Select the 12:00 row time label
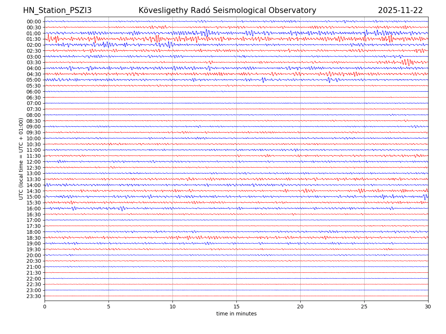Screen dimensions: 446x334 click(x=34, y=162)
